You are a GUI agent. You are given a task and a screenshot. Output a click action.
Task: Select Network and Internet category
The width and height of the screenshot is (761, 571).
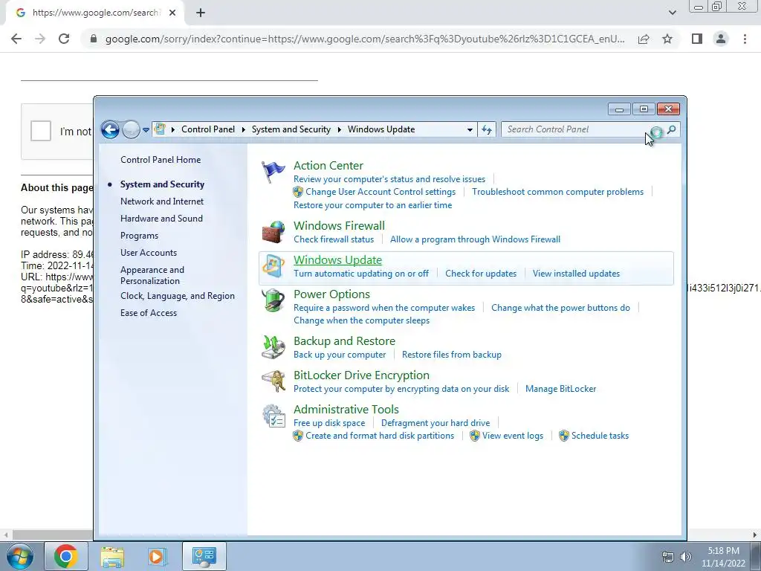click(162, 201)
